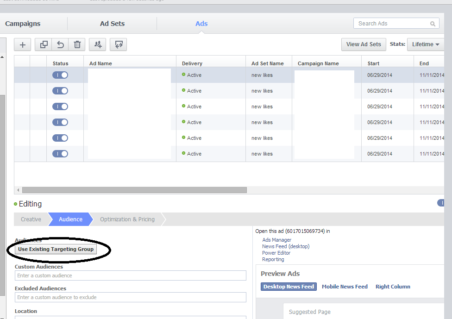Select Mobile News Feed preview
Image resolution: width=452 pixels, height=319 pixels.
[x=345, y=287]
